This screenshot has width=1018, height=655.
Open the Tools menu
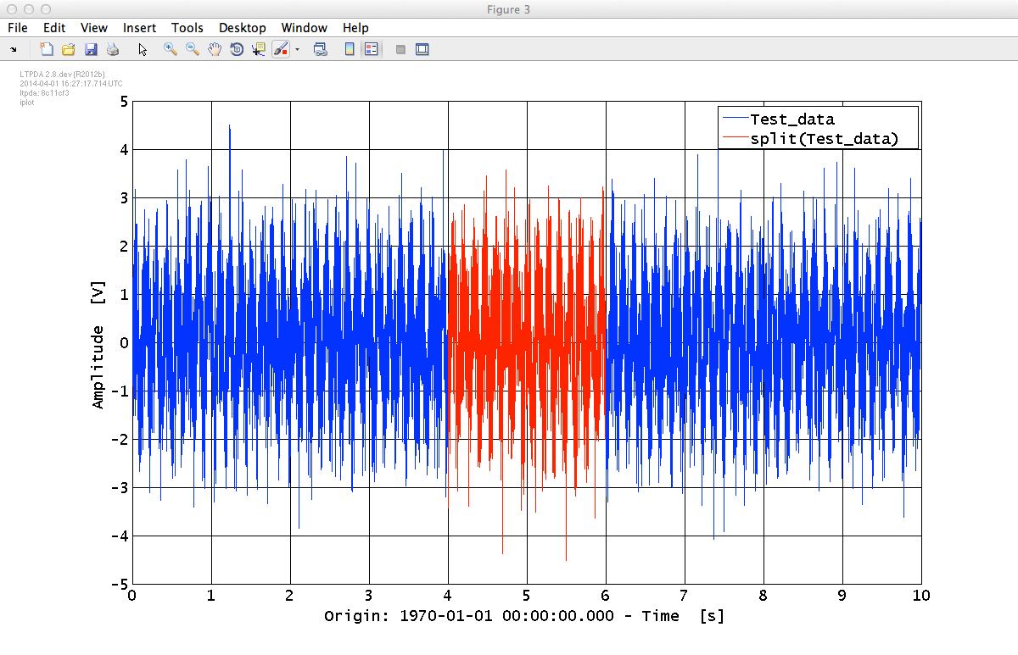(x=187, y=28)
